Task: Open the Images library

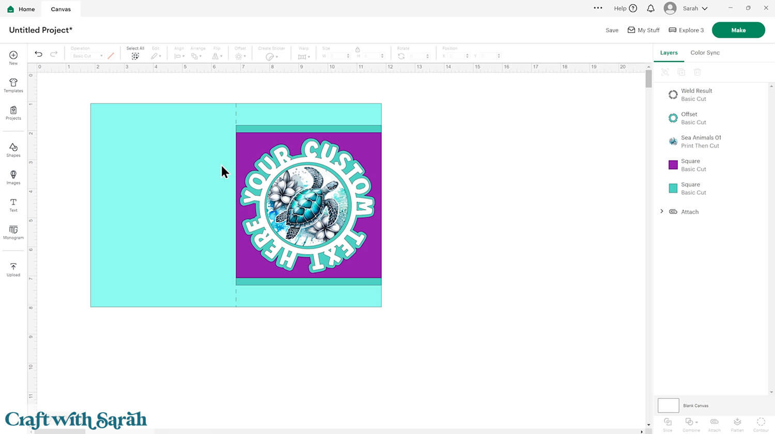Action: [13, 177]
